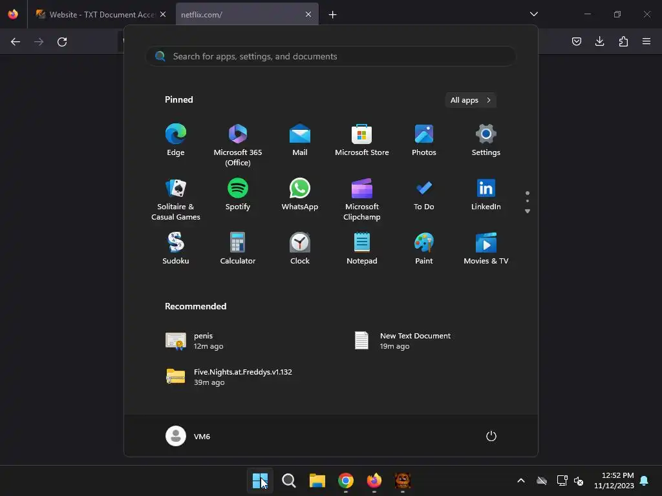Click the muted volume tray icon
The width and height of the screenshot is (662, 496).
tap(579, 480)
